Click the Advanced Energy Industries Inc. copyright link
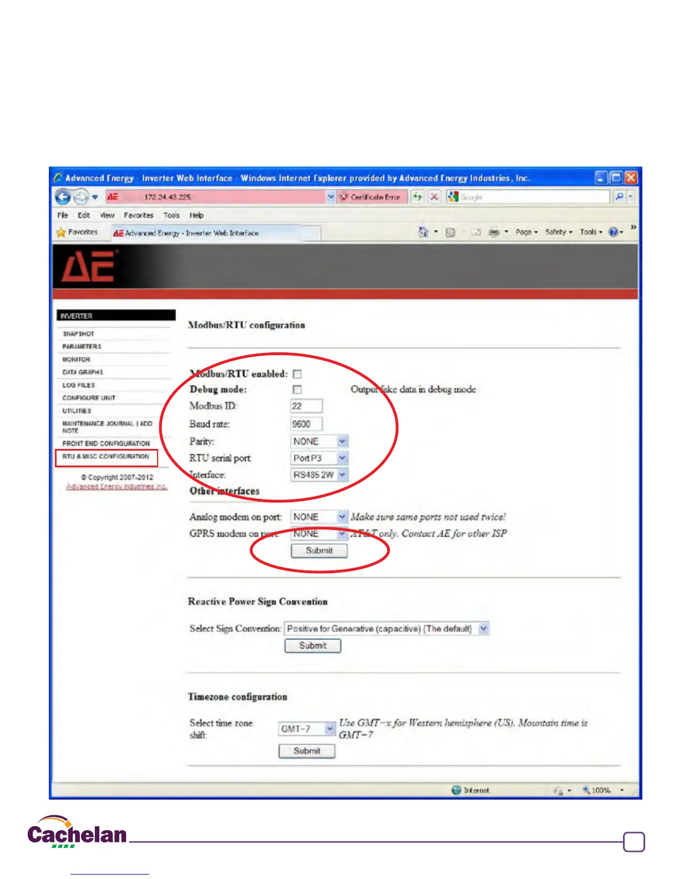Image resolution: width=679 pixels, height=879 pixels. [x=116, y=487]
